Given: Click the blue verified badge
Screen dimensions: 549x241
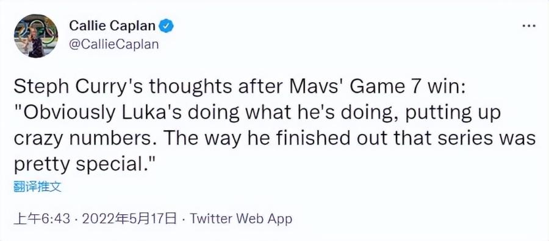Looking at the screenshot, I should [x=167, y=26].
